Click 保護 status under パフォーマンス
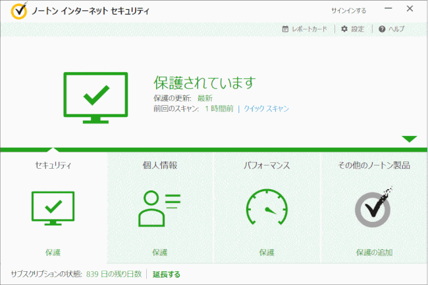428x285 pixels. [x=267, y=253]
